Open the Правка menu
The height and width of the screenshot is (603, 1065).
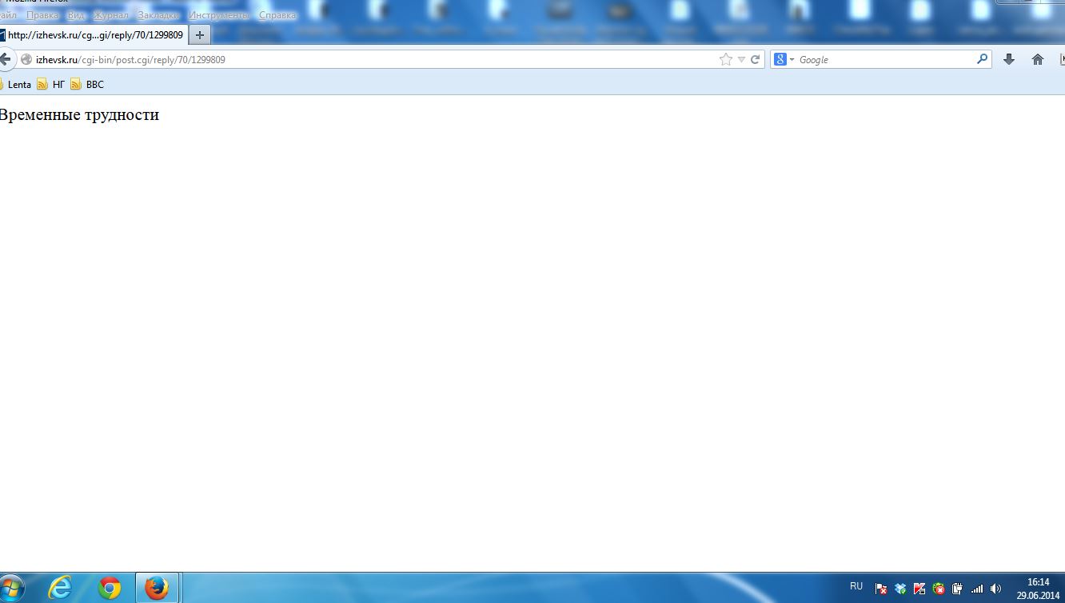pos(42,15)
